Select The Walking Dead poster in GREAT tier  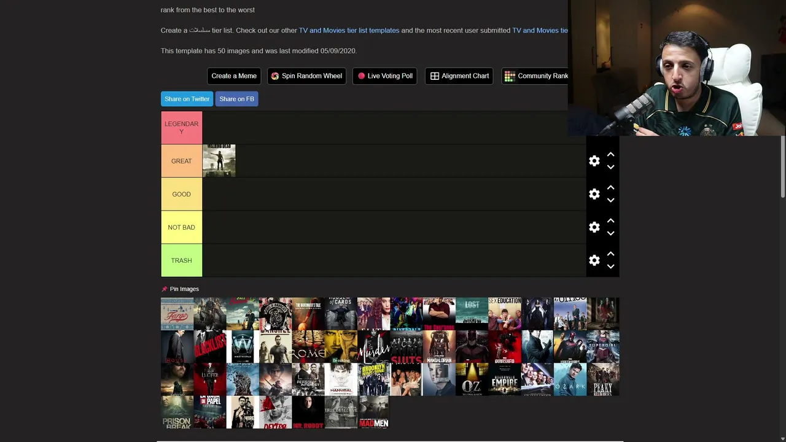[219, 161]
